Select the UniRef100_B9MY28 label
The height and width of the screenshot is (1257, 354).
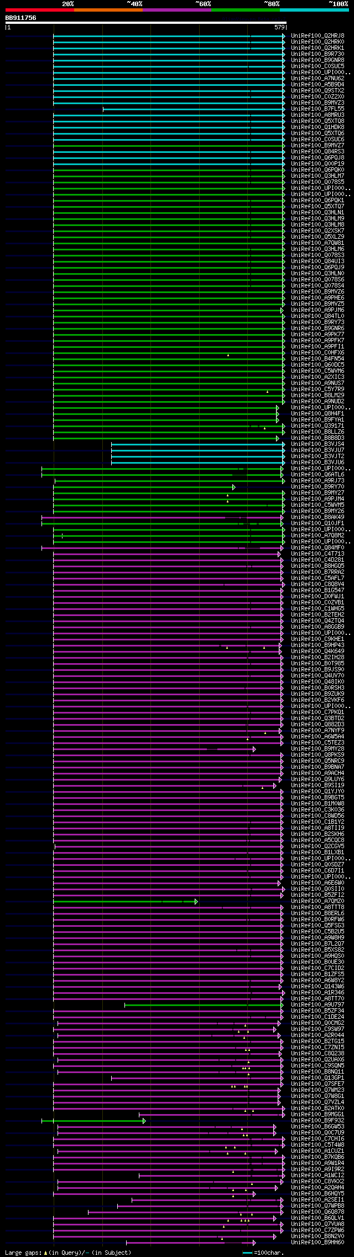click(x=317, y=748)
